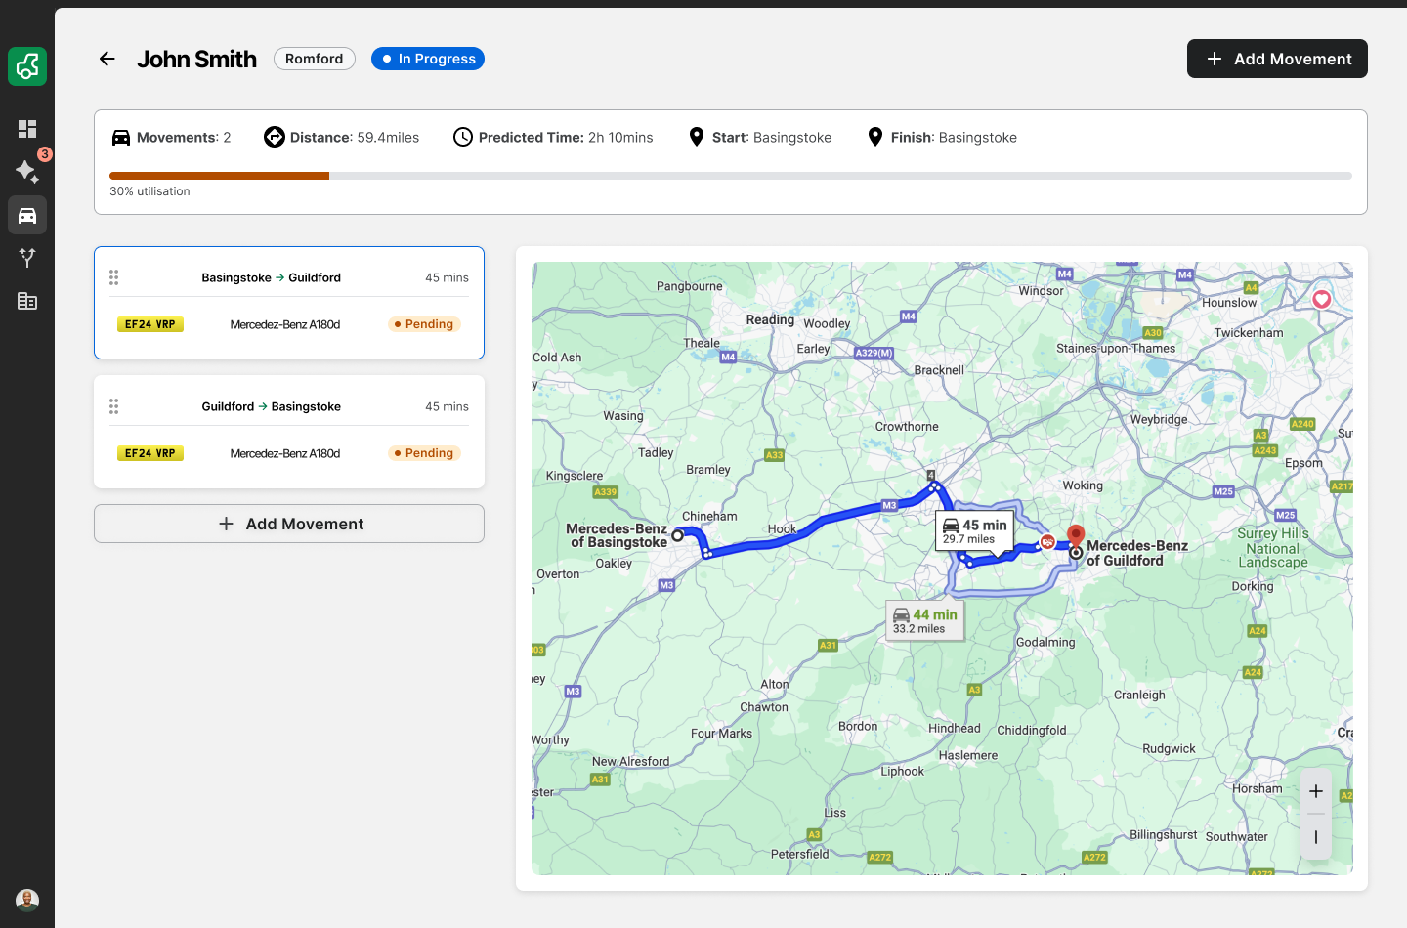The height and width of the screenshot is (928, 1407).
Task: Grab the drag handle on Basingstoke → Guildford card
Action: pyautogui.click(x=114, y=277)
